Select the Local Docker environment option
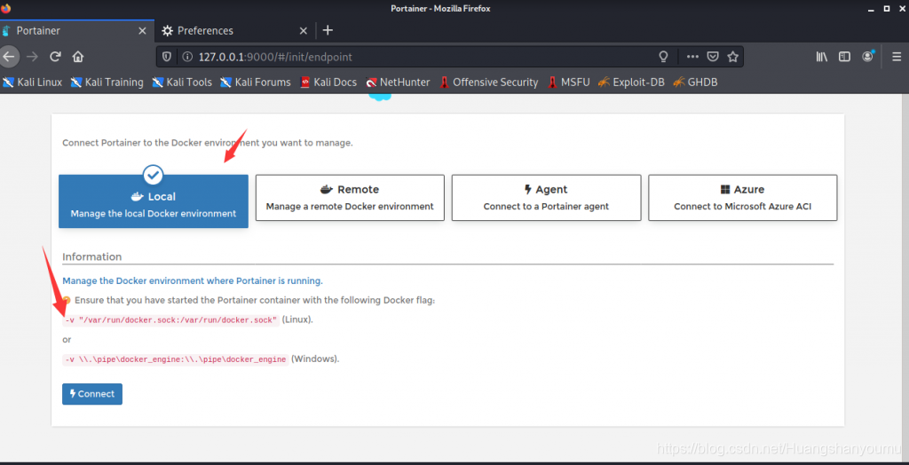 click(x=154, y=201)
